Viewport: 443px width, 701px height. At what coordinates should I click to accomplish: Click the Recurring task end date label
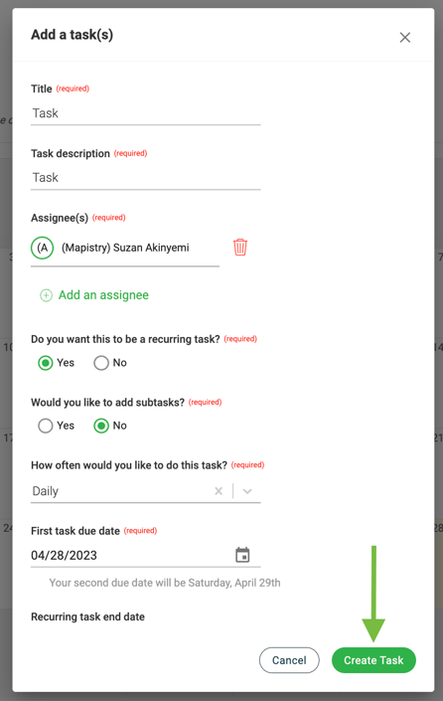click(87, 616)
